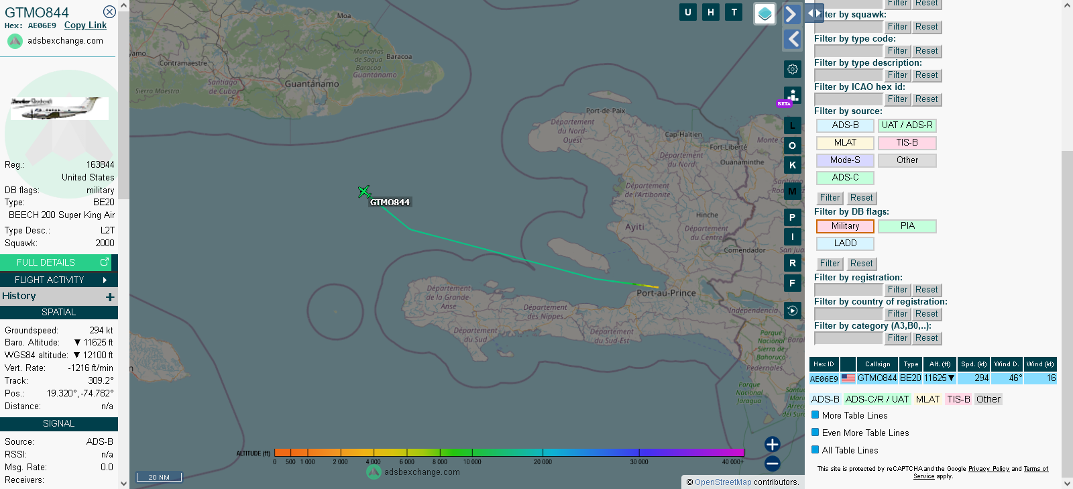Toggle the R map button

click(793, 264)
